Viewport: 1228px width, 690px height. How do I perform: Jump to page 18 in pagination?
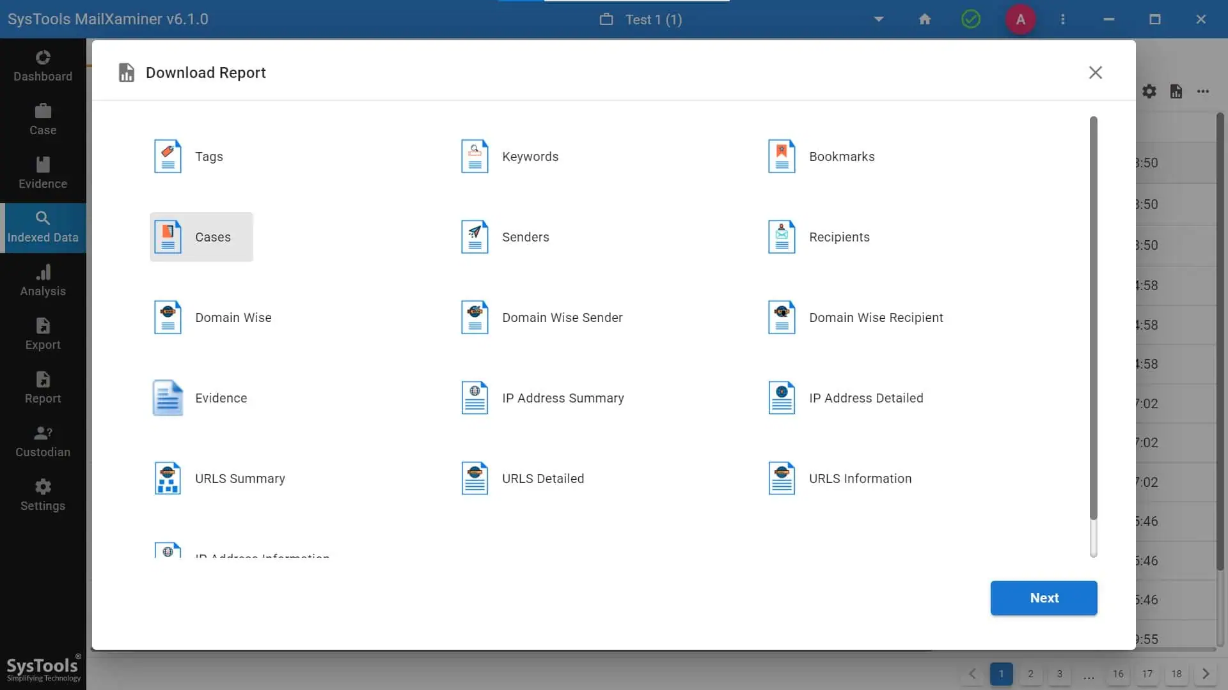click(1177, 674)
